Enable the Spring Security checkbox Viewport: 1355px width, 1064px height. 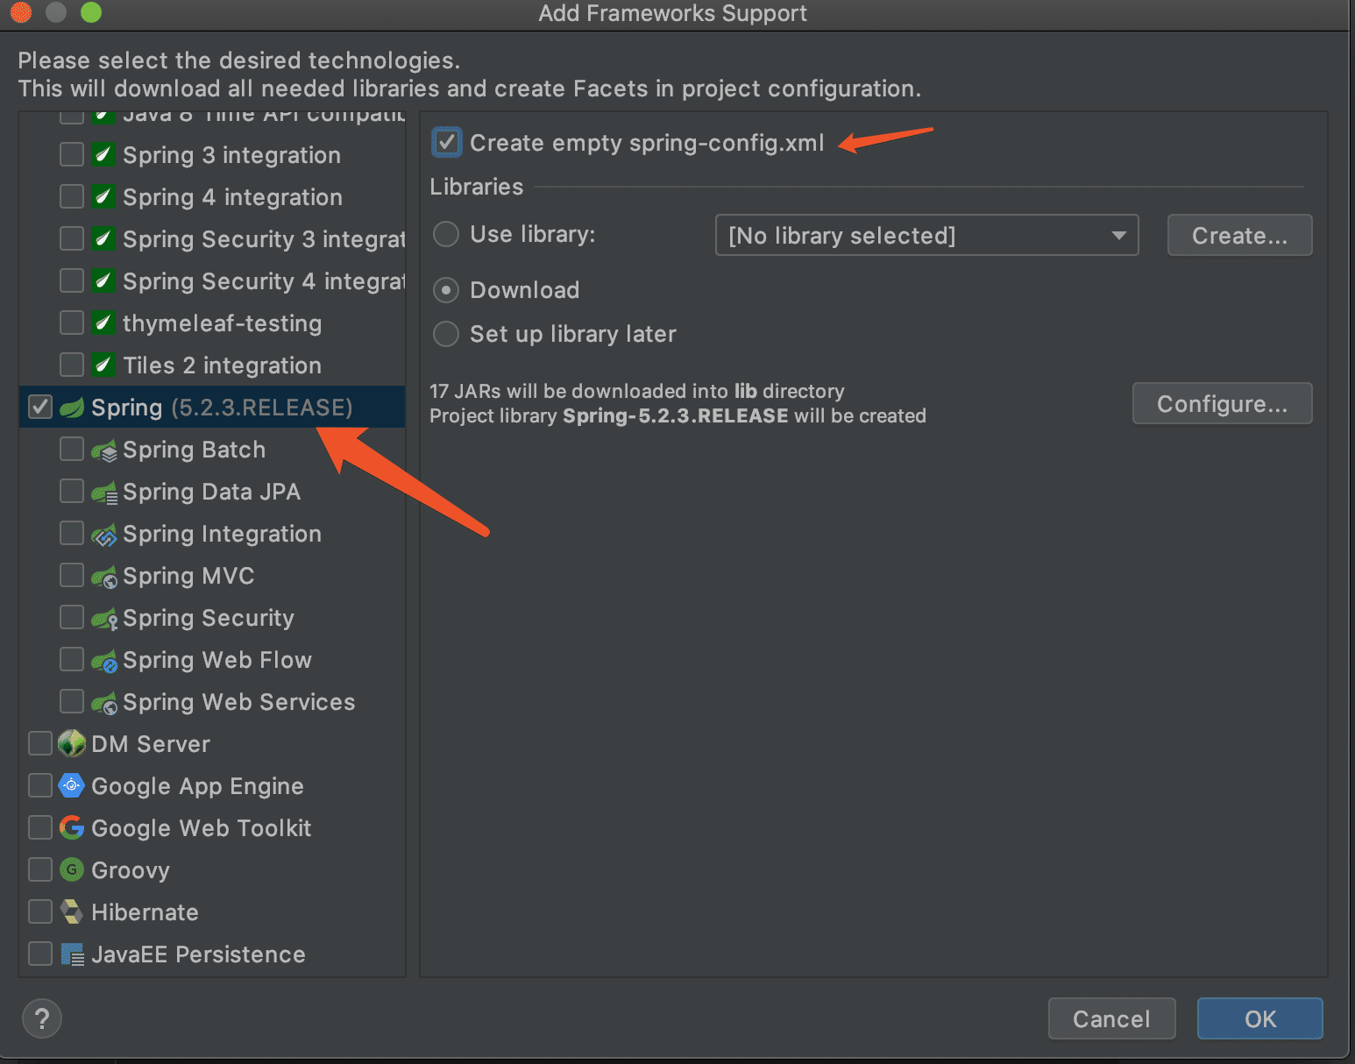click(72, 617)
